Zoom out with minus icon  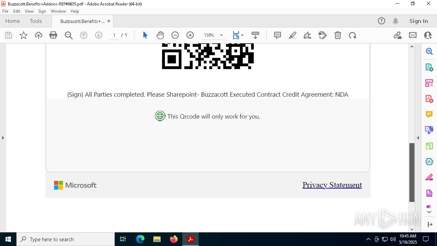pyautogui.click(x=175, y=35)
